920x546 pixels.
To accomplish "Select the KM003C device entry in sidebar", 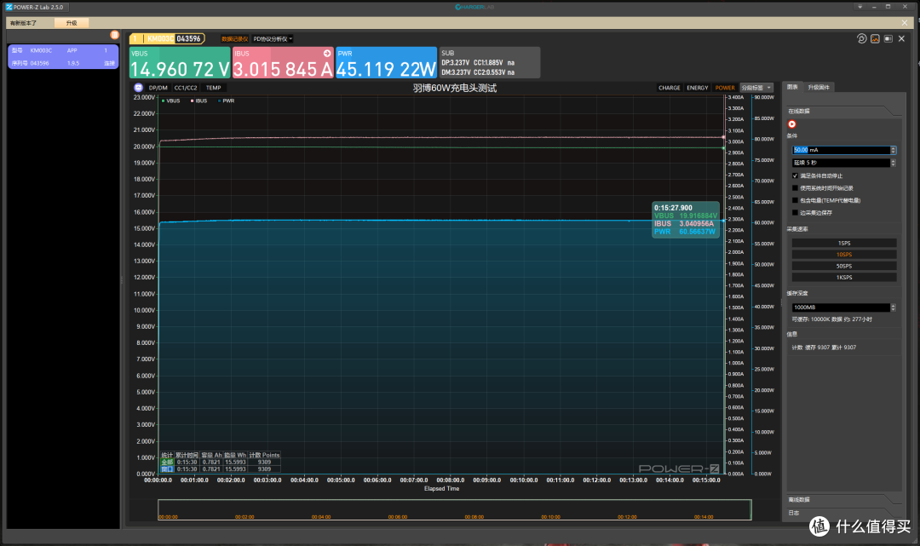I will click(63, 57).
